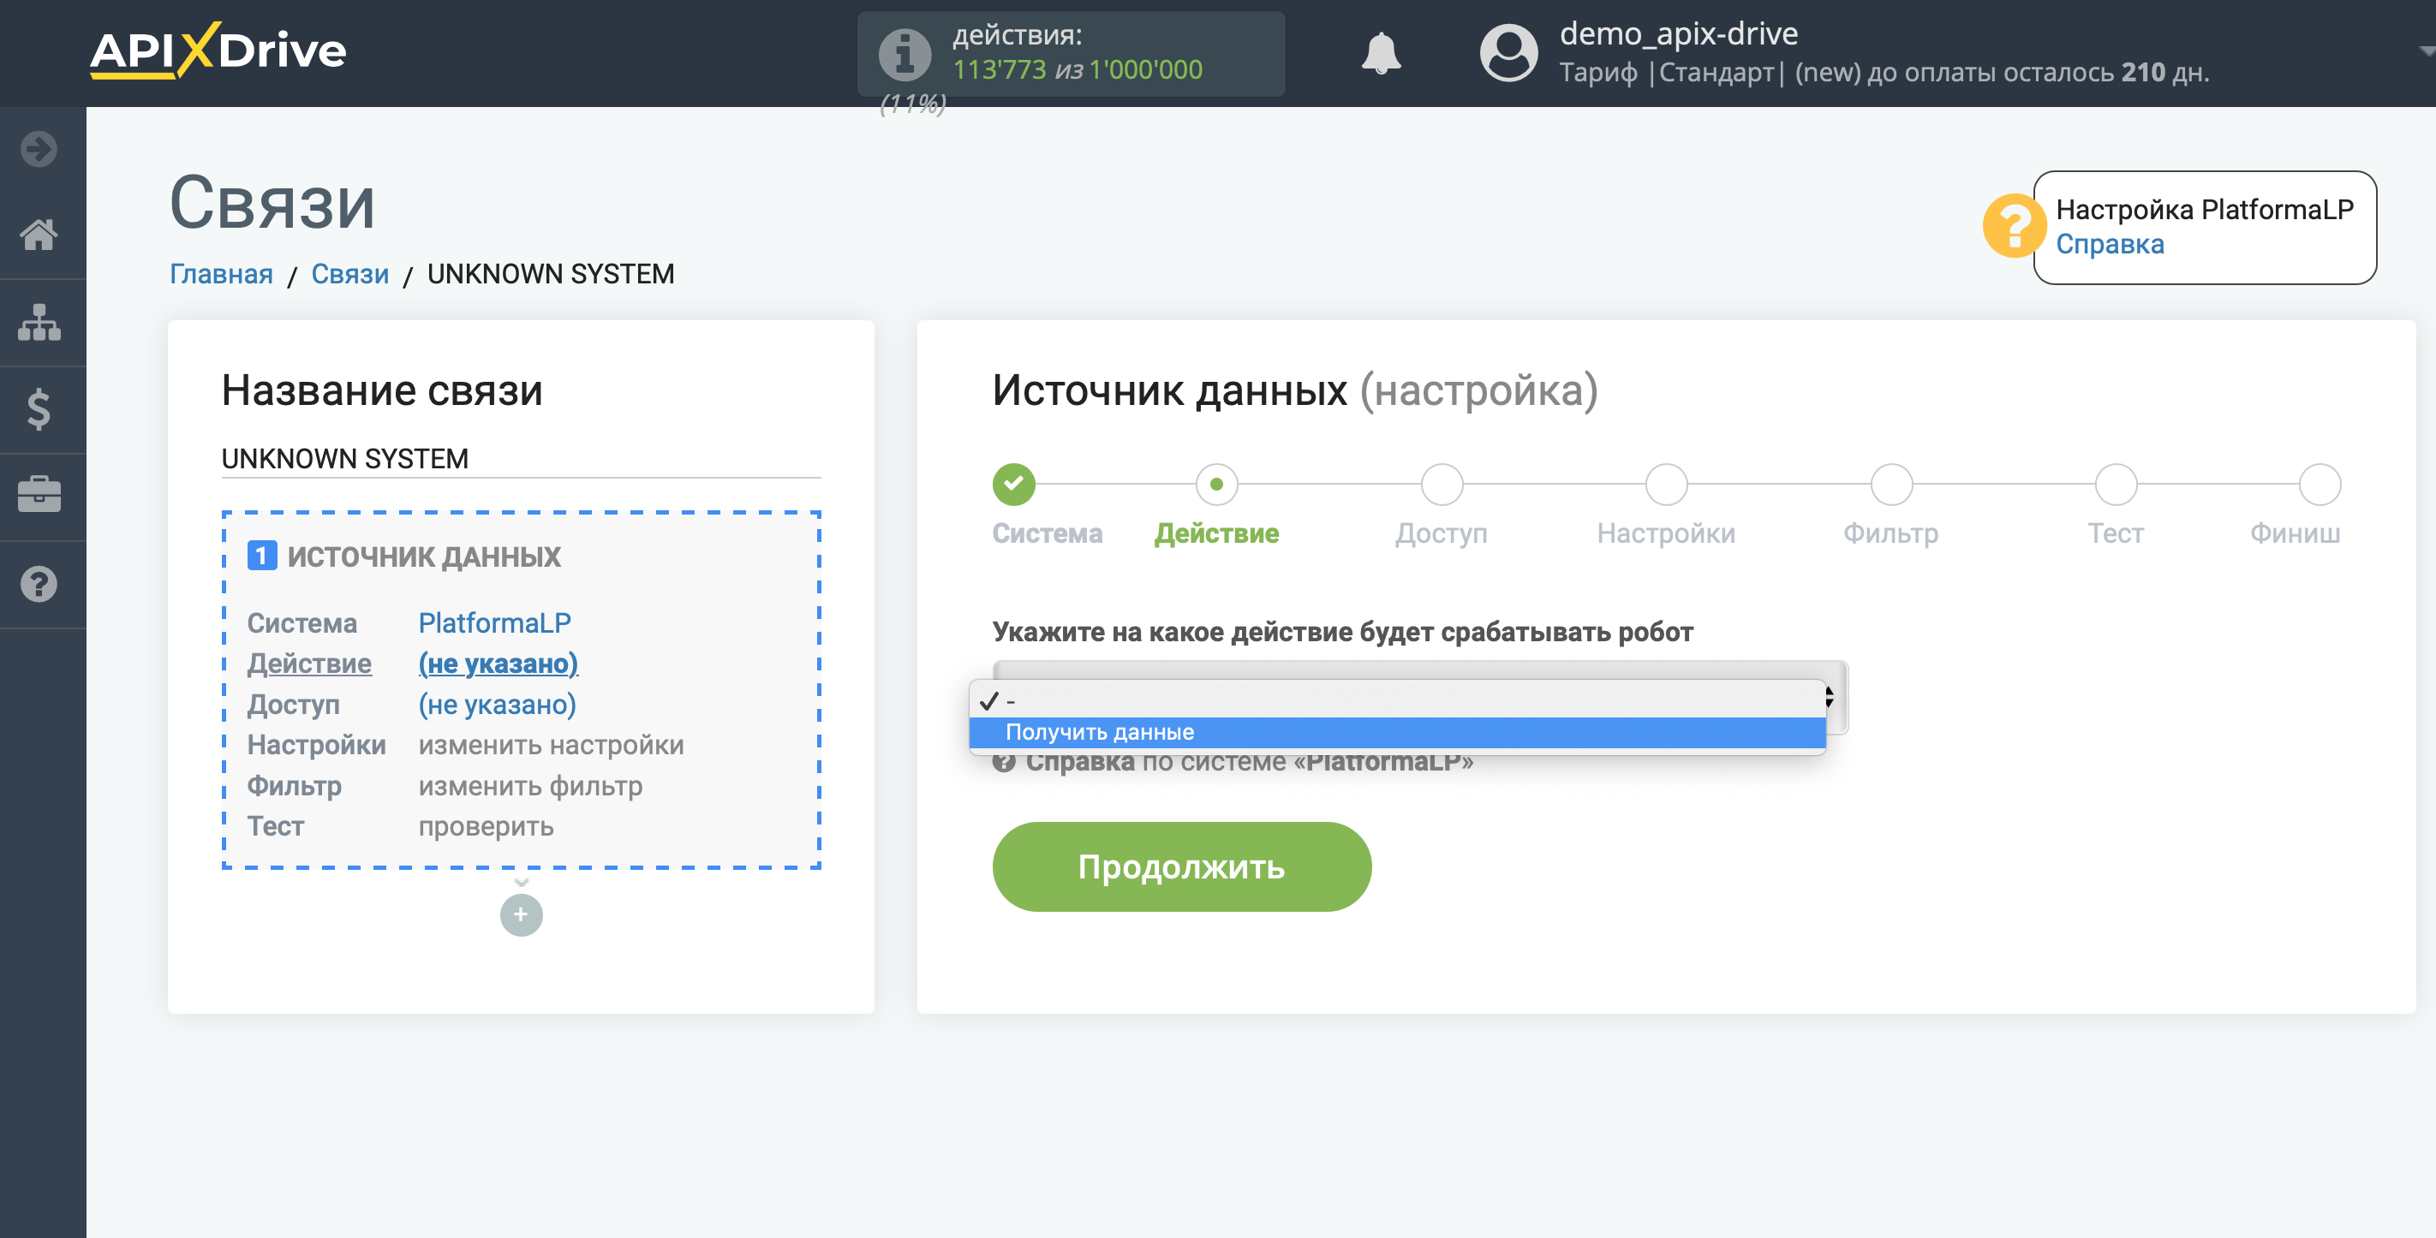Viewport: 2436px width, 1238px height.
Task: Click the actions info icon
Action: 905,54
